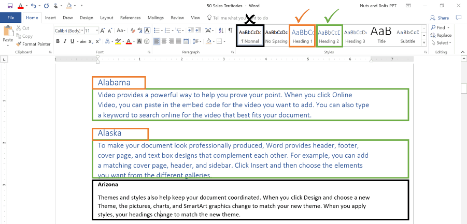Switch to the References tab
Image resolution: width=467 pixels, height=224 pixels.
pos(131,18)
